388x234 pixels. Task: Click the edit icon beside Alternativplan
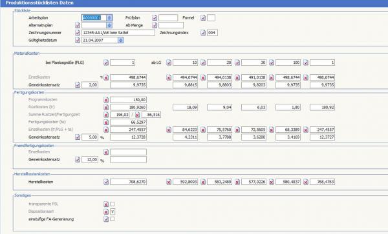pyautogui.click(x=78, y=25)
